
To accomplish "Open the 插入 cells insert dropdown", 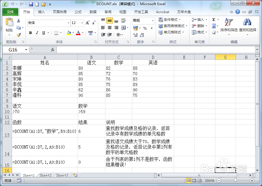I will pos(206,20).
